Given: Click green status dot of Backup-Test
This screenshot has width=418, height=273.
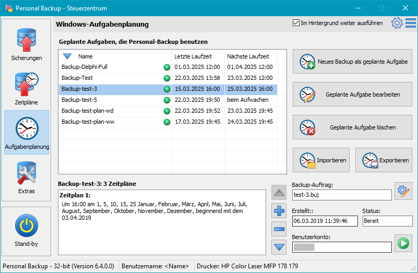Looking at the screenshot, I should coord(167,78).
